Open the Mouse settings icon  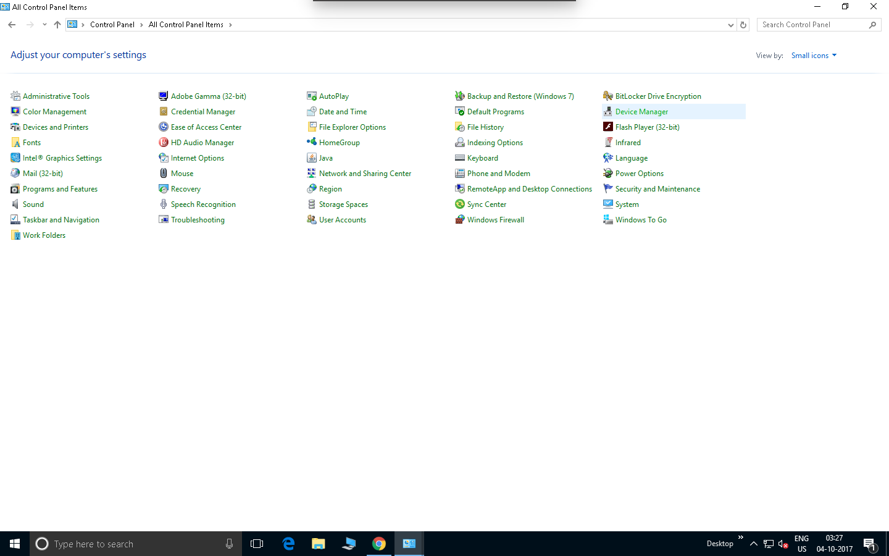coord(164,173)
